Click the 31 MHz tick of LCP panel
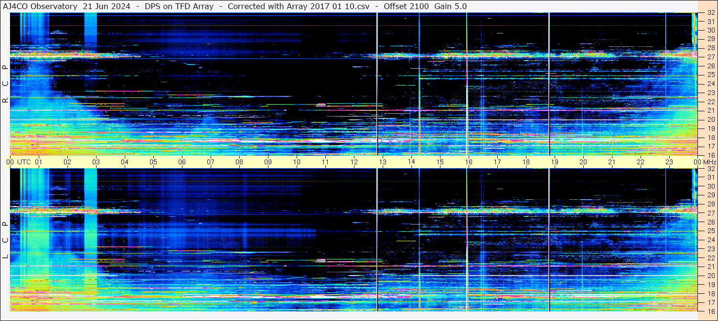 pyautogui.click(x=711, y=177)
